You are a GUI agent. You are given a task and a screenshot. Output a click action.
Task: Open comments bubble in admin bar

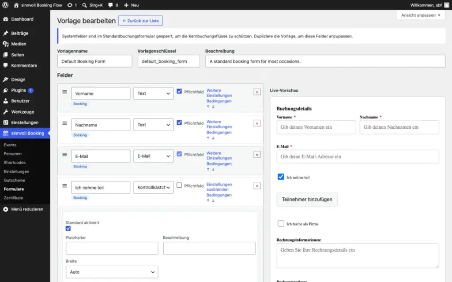[110, 5]
